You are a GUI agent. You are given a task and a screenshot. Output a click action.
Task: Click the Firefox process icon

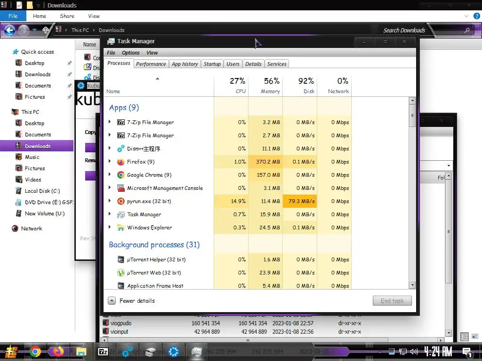tap(121, 162)
